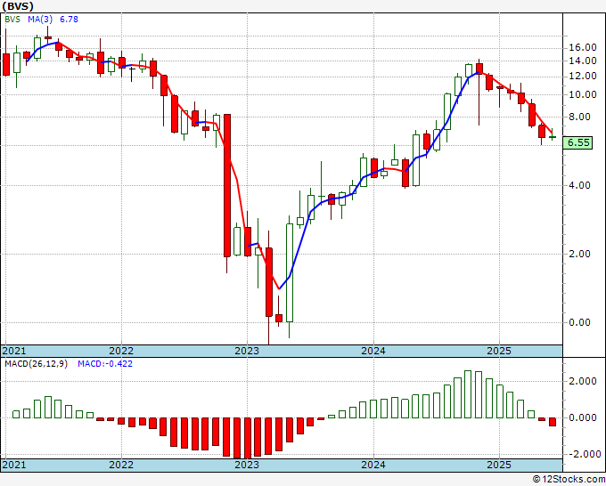Click the last red MACD histogram bar
The height and width of the screenshot is (486, 606).
(553, 422)
